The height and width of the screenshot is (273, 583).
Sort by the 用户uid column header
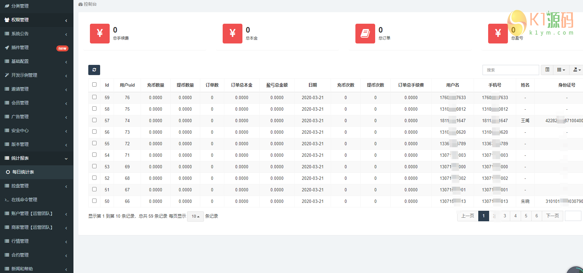point(127,85)
